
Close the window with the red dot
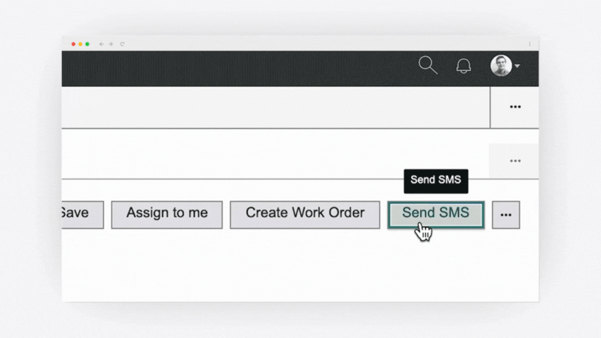(73, 44)
